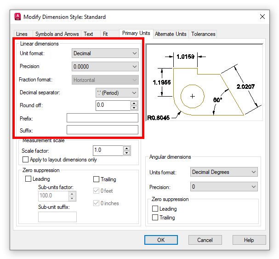
Task: Open the Decimal separator dropdown
Action: 117,93
